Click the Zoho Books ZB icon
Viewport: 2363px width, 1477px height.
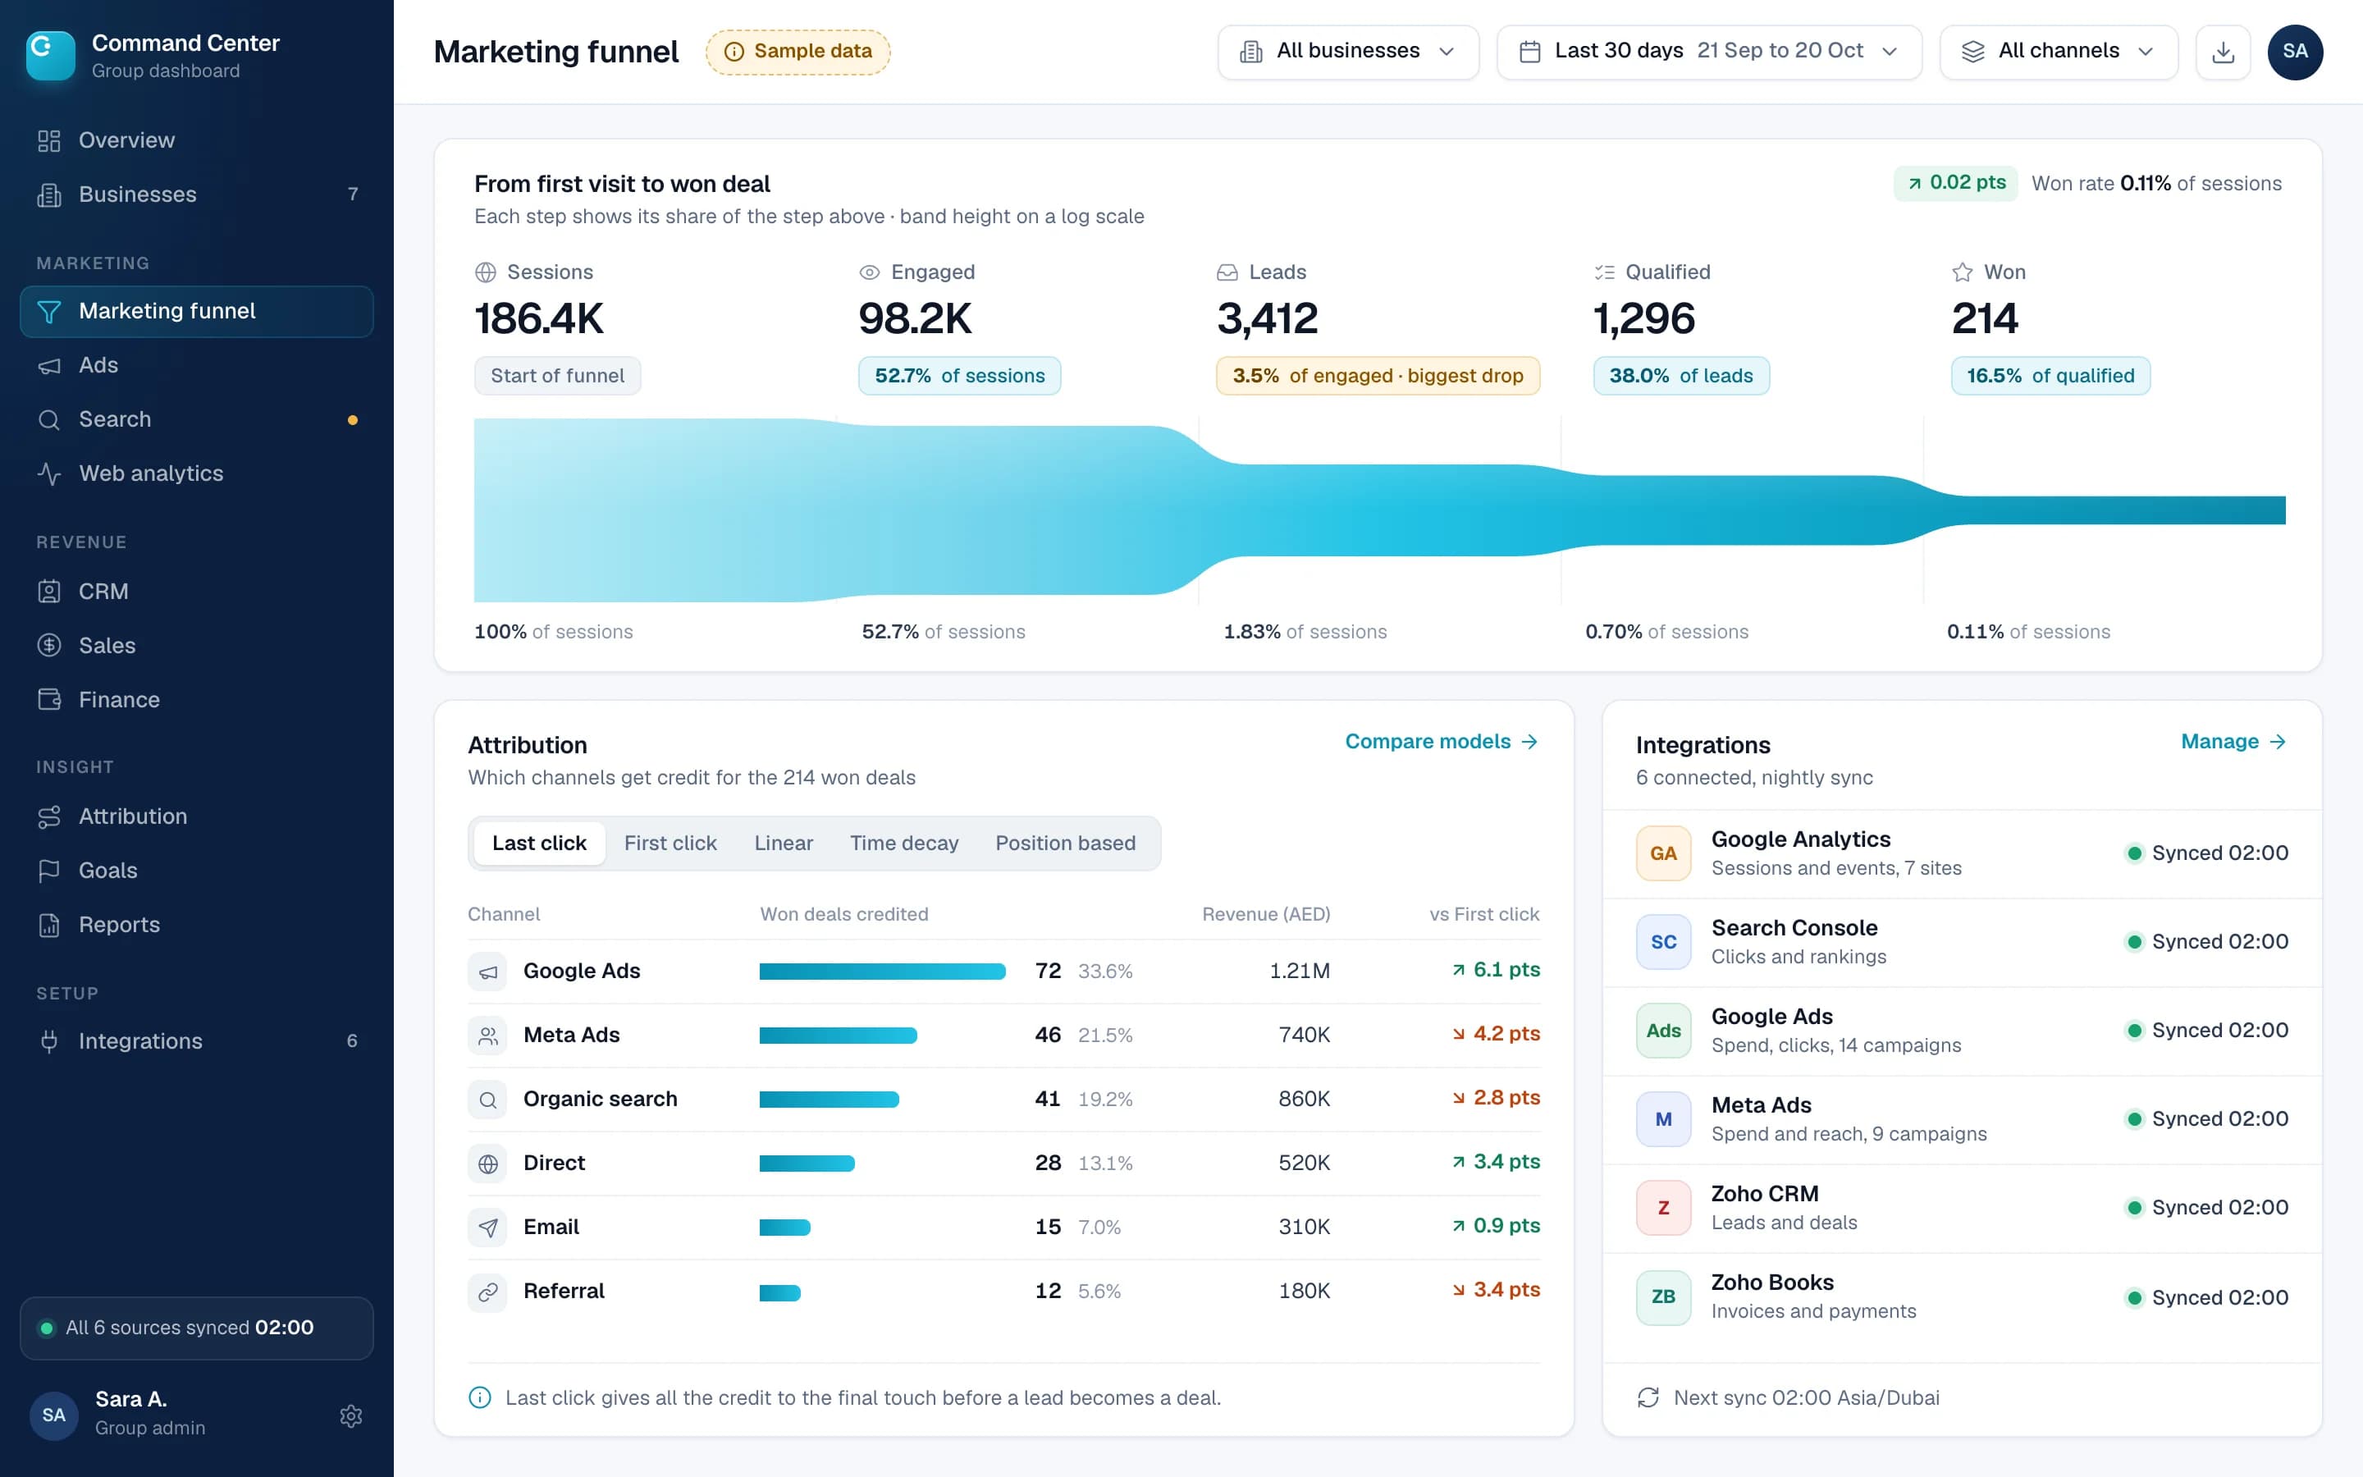pyautogui.click(x=1663, y=1296)
